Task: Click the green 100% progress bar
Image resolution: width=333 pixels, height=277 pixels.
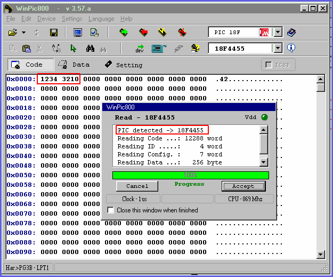Action: tap(191, 175)
